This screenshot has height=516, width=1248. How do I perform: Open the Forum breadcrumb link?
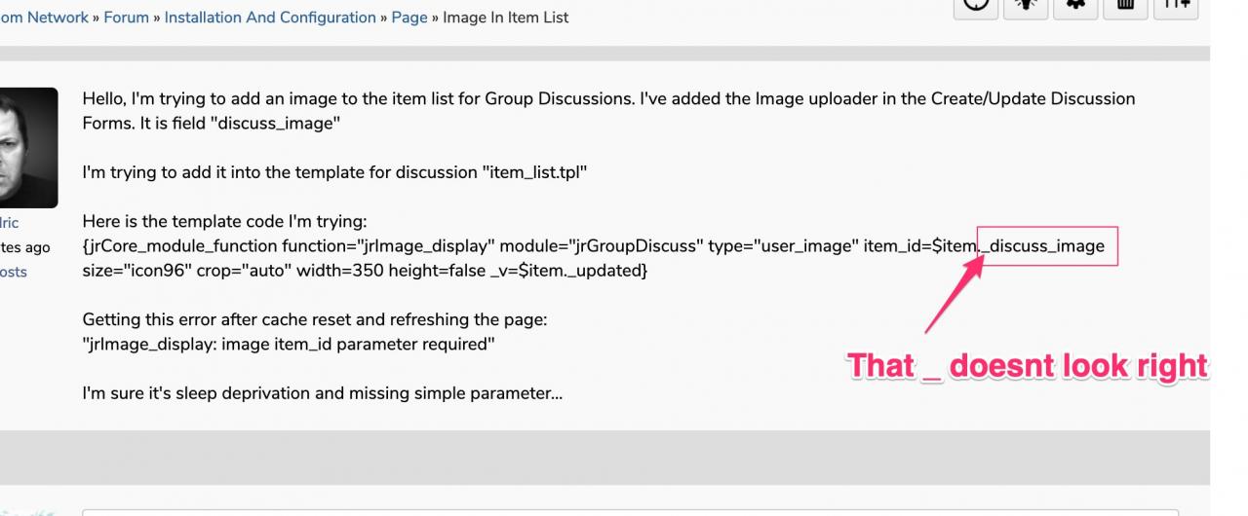tap(127, 18)
